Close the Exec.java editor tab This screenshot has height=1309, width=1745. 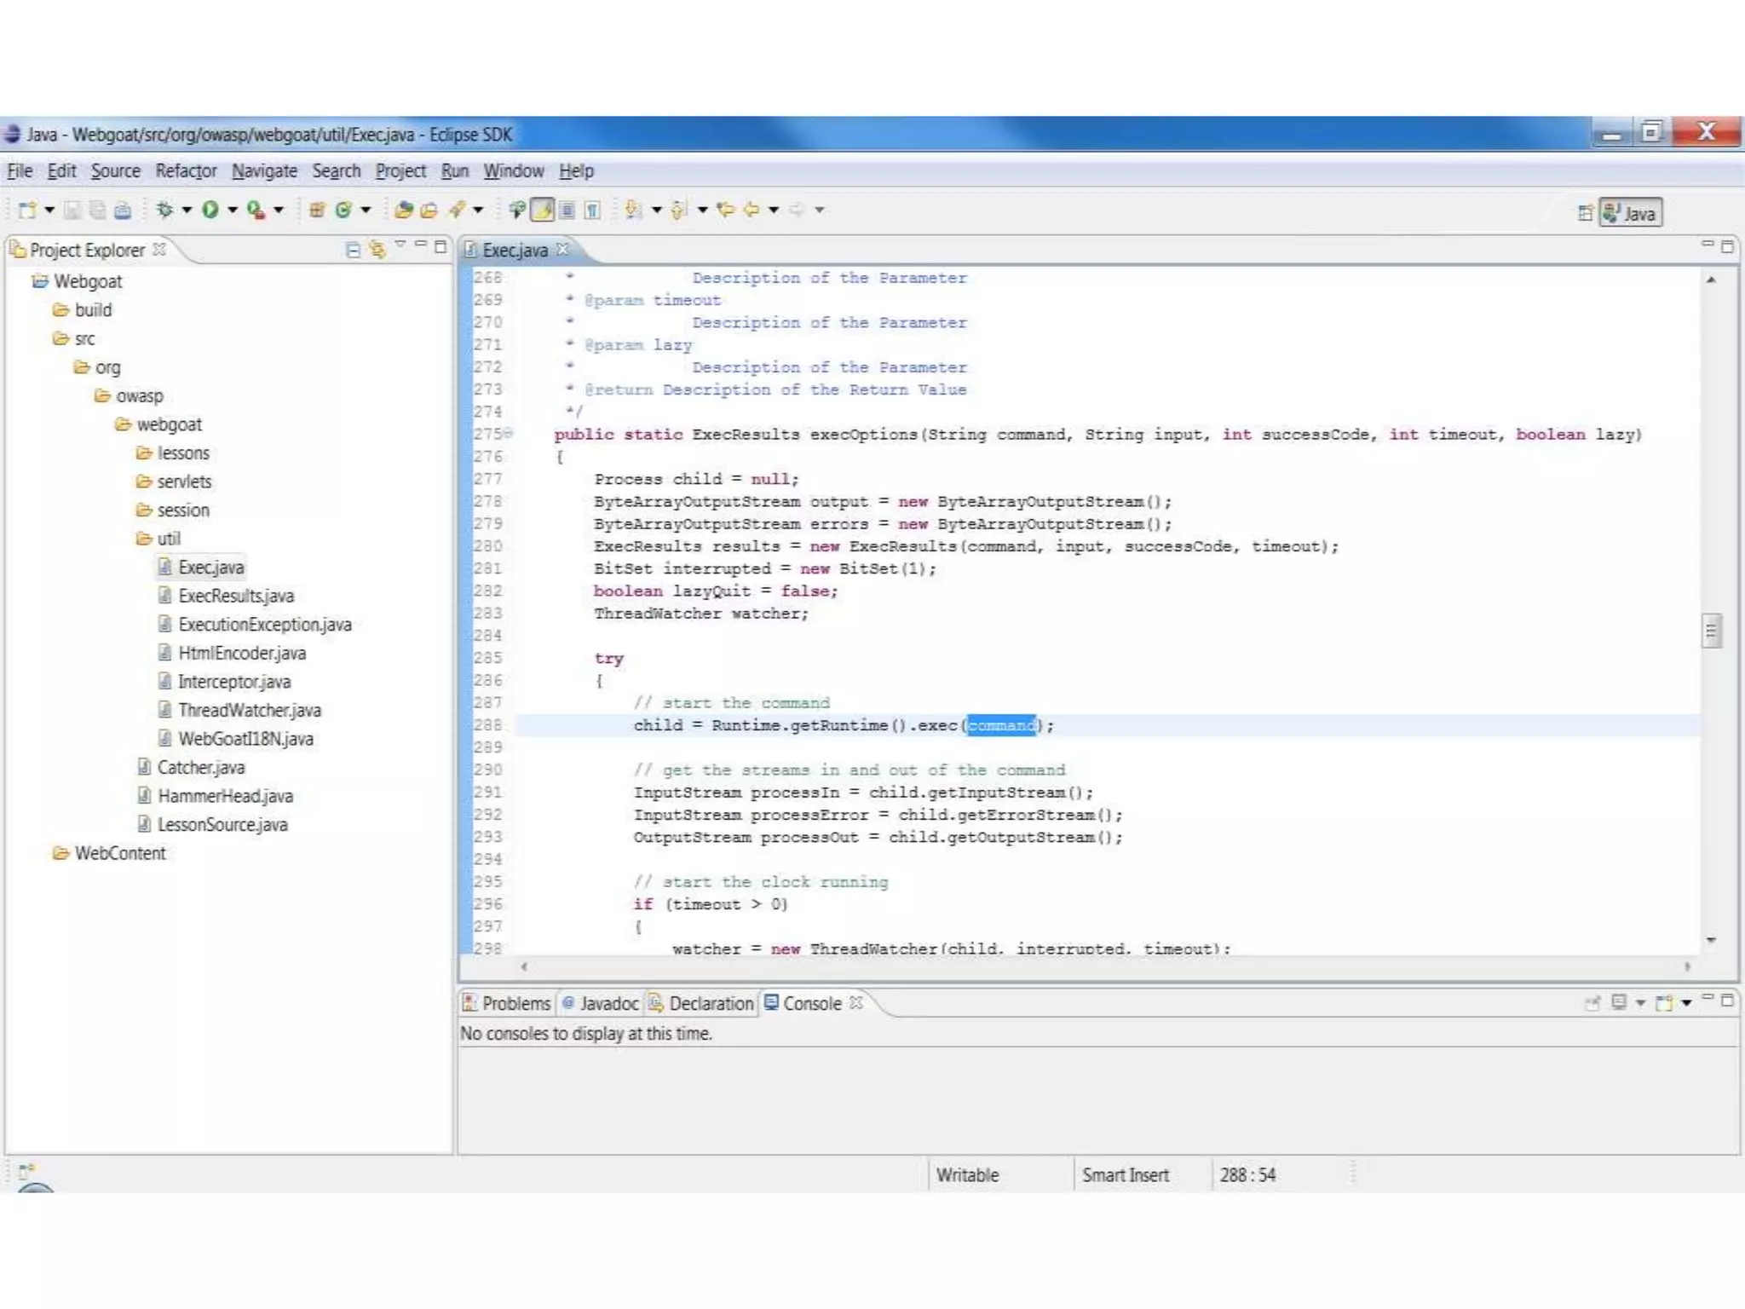pyautogui.click(x=562, y=250)
